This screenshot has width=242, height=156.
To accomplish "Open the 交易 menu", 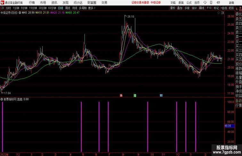I will [104, 3].
